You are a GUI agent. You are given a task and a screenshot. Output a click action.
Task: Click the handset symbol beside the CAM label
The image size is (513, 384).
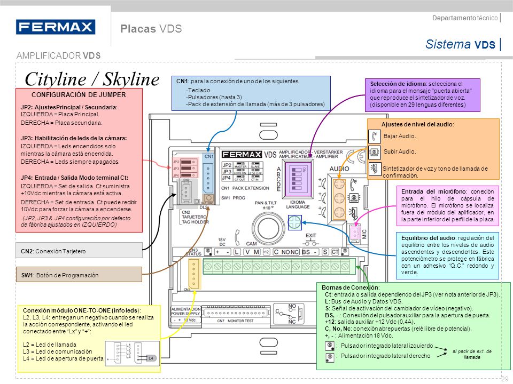[237, 237]
